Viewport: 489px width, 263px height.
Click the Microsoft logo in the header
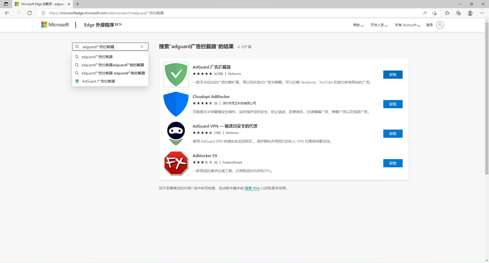point(55,25)
